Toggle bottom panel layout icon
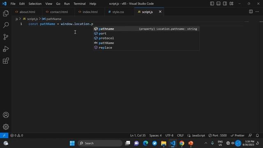263x148 pixels. 218,4
